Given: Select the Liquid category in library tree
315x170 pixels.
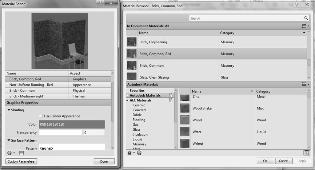Looking at the screenshot, I should click(137, 139).
